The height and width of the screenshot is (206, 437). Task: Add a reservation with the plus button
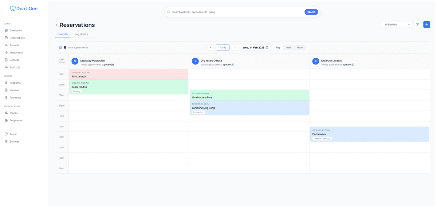coord(427,24)
